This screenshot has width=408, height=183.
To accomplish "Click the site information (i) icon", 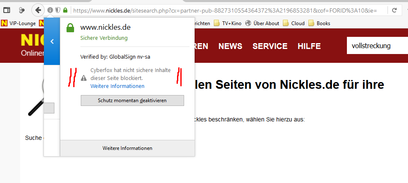I will (x=50, y=10).
